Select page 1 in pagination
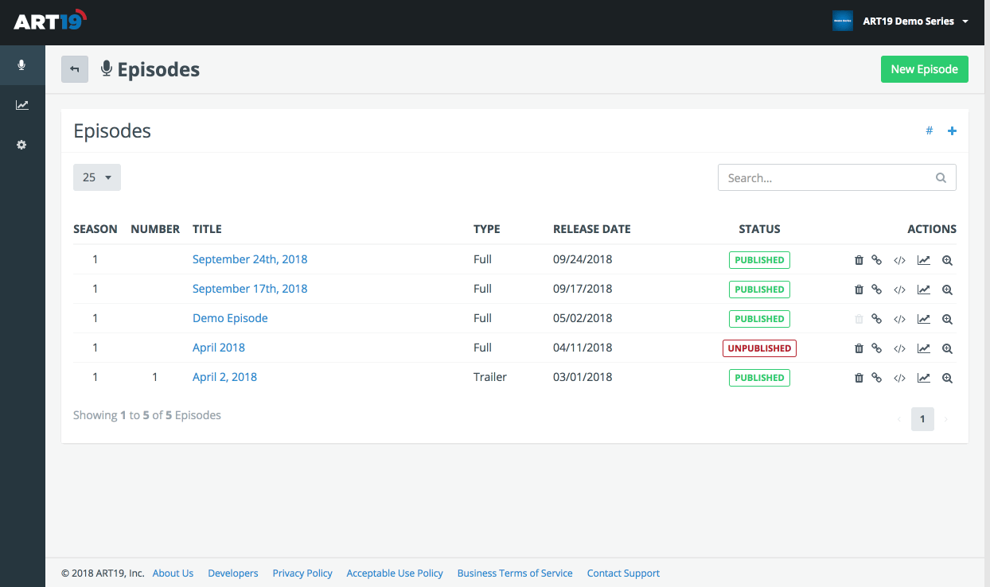 (x=922, y=418)
